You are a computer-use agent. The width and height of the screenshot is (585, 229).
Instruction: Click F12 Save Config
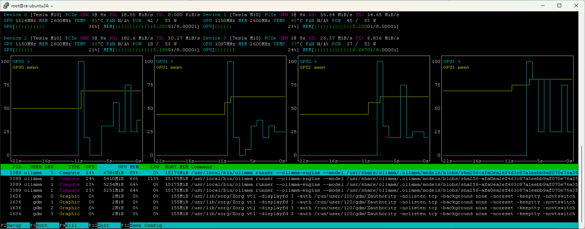(x=141, y=225)
